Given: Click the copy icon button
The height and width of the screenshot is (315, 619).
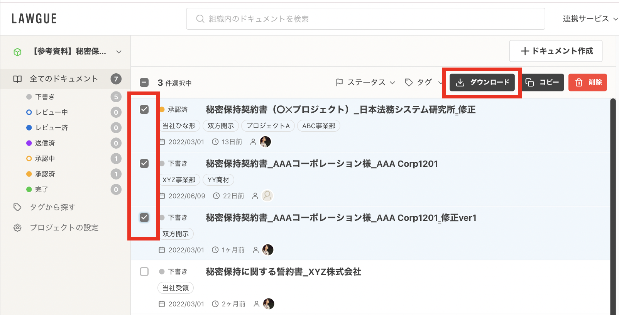Looking at the screenshot, I should (529, 83).
